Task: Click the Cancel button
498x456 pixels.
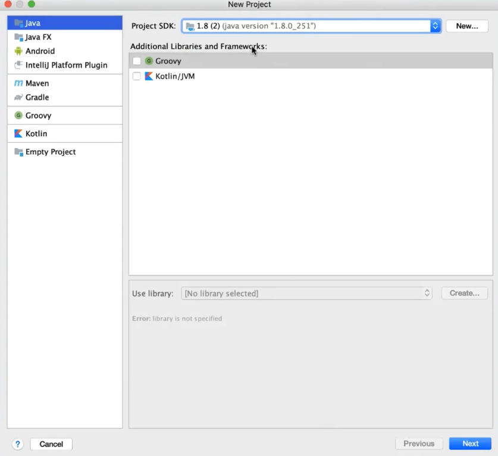Action: 51,444
